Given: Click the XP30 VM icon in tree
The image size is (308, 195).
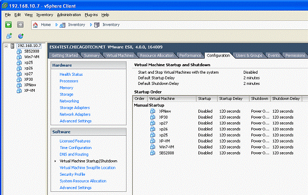Looking at the screenshot, I should [19, 79].
